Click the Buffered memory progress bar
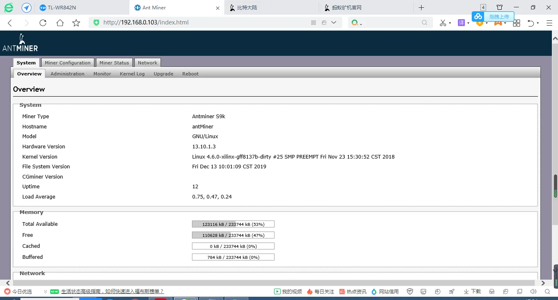 coord(233,257)
